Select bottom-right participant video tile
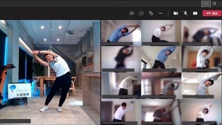 (x=202, y=112)
